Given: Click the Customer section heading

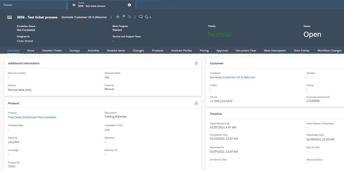Looking at the screenshot, I should [217, 63].
